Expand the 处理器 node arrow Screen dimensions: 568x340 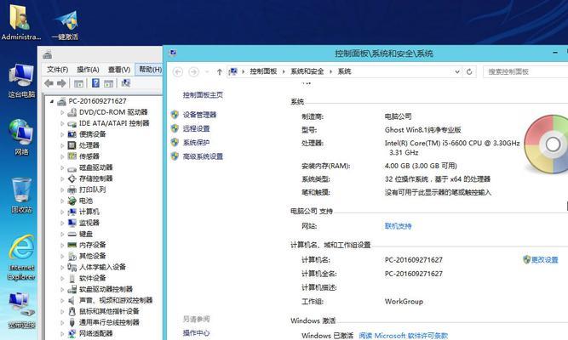pyautogui.click(x=62, y=145)
